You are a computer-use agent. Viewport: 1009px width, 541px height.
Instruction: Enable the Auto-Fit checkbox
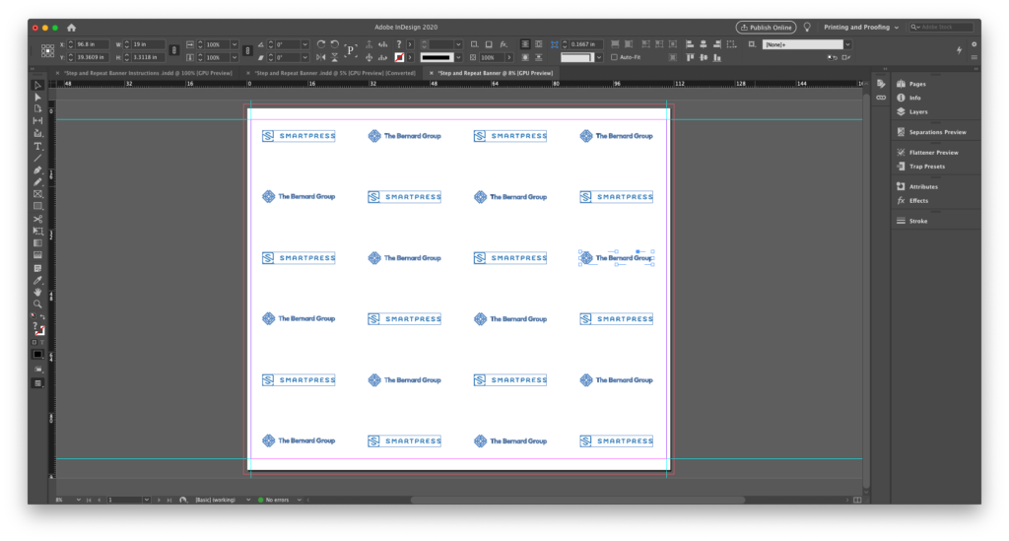[614, 57]
